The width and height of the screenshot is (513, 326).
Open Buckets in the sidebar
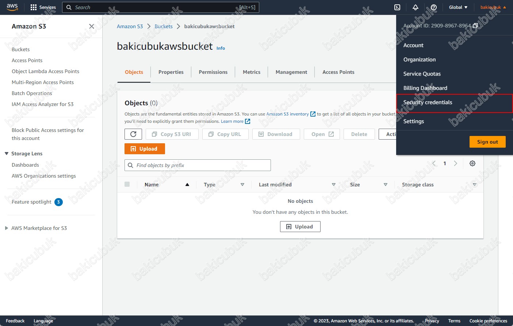pos(21,49)
